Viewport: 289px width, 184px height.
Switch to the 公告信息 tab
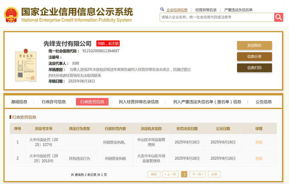click(264, 102)
